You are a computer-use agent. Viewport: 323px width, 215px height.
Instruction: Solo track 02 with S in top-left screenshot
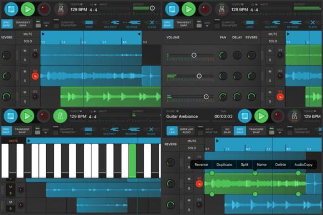tap(25, 81)
